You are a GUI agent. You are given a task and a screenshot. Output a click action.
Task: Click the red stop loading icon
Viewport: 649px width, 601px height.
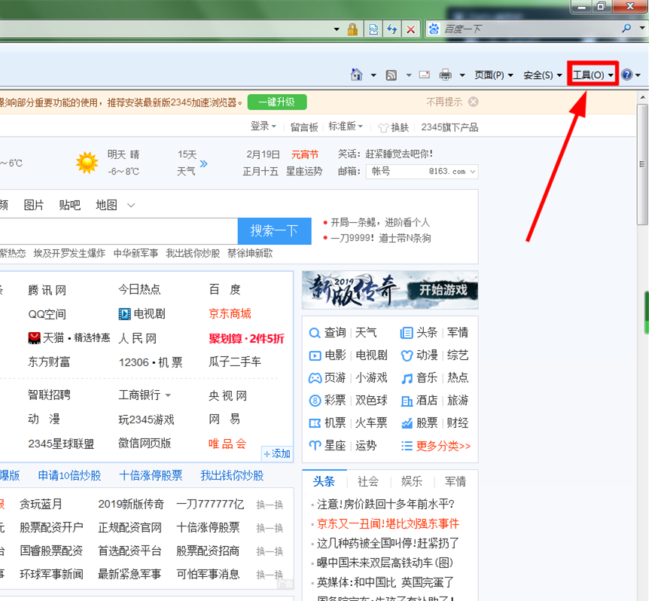tap(410, 29)
